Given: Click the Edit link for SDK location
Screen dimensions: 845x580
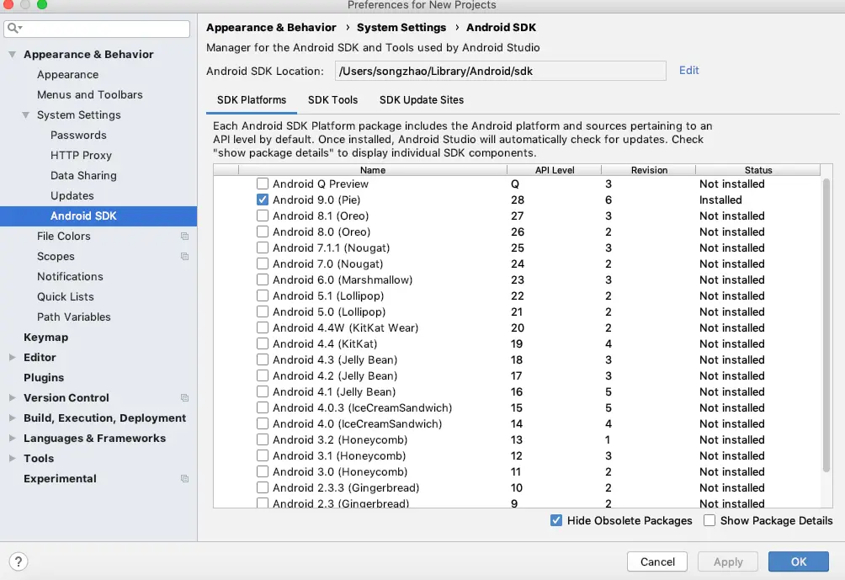Looking at the screenshot, I should coord(688,71).
